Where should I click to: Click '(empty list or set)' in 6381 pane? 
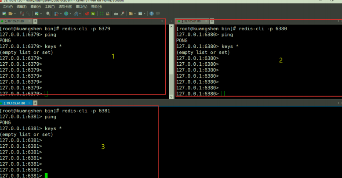26,135
